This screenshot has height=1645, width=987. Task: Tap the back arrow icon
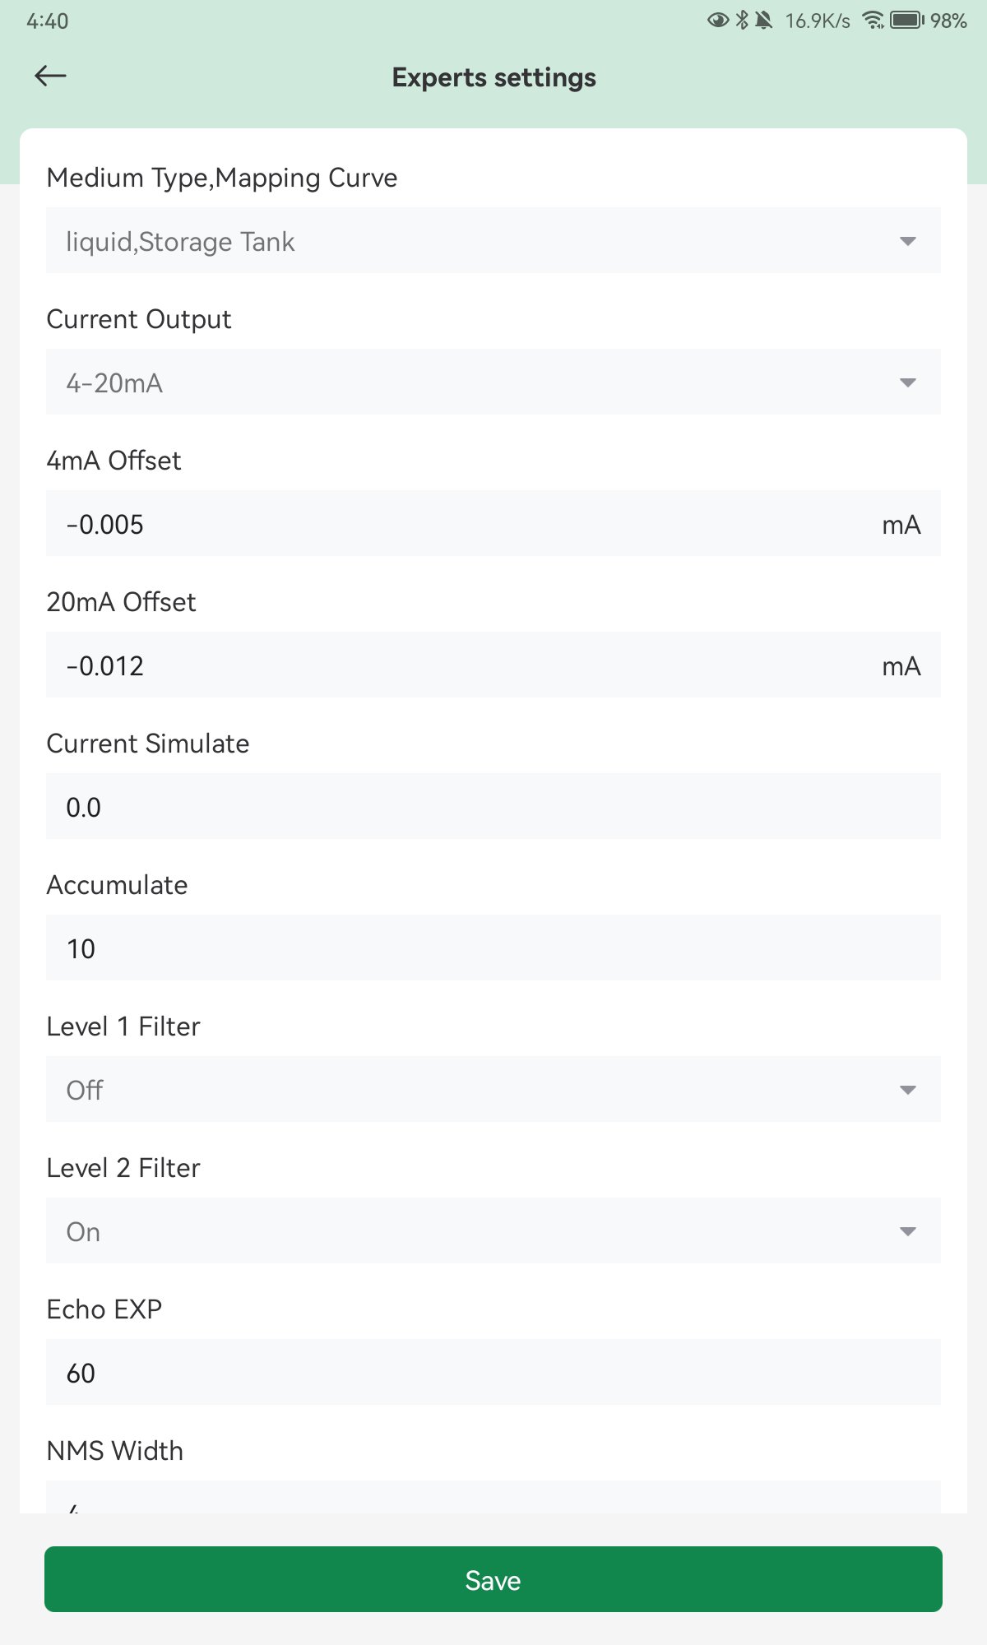tap(50, 76)
